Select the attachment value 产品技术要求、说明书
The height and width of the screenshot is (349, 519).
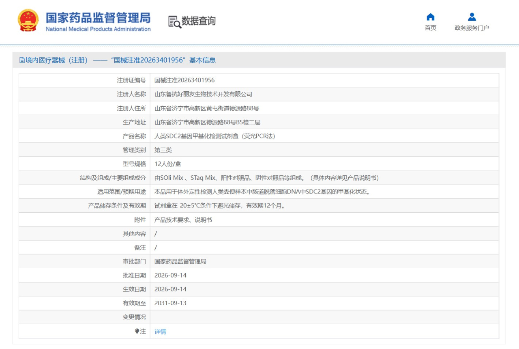click(x=183, y=220)
